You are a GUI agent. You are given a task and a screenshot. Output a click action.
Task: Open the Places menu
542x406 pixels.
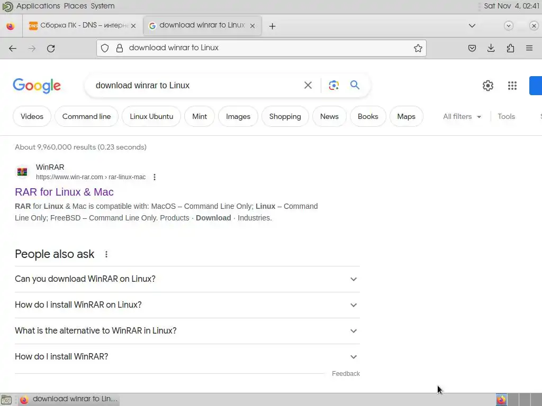(75, 6)
